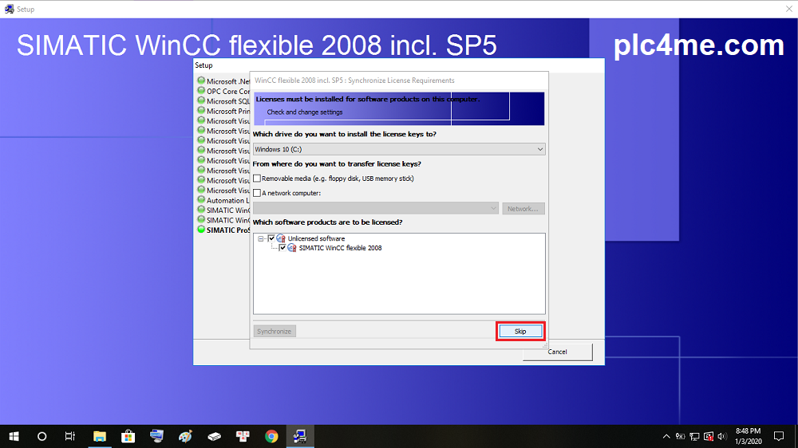Screen dimensions: 798x448
Task: Launch Google Chrome from the taskbar
Action: coord(271,436)
